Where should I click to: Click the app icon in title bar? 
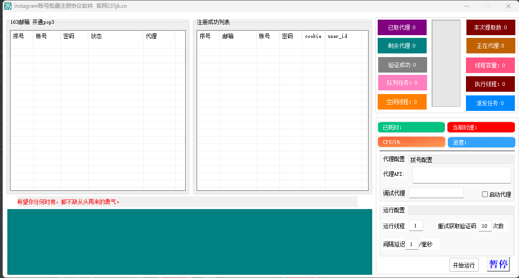click(7, 6)
